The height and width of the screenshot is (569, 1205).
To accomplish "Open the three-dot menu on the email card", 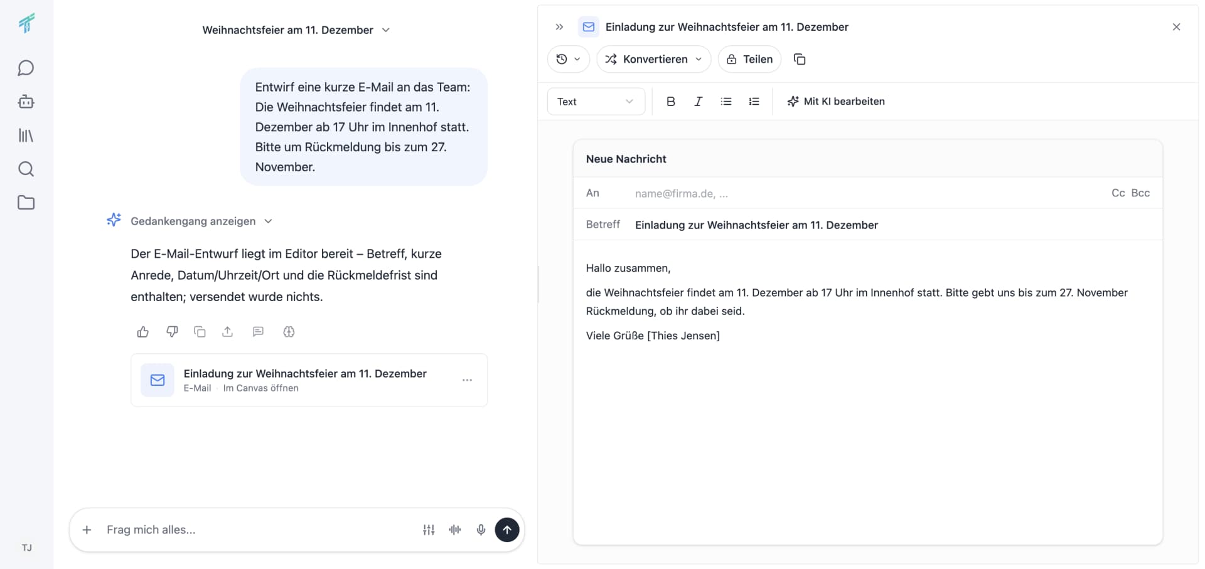I will coord(467,380).
